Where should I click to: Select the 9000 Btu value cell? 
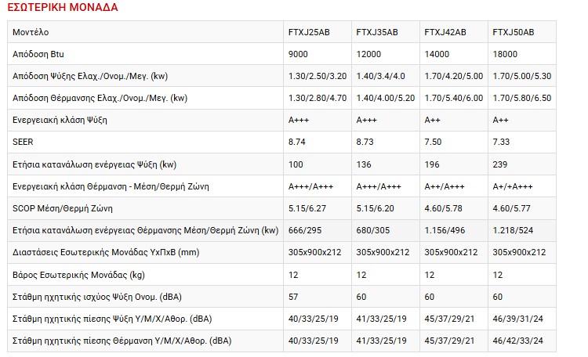tap(299, 54)
